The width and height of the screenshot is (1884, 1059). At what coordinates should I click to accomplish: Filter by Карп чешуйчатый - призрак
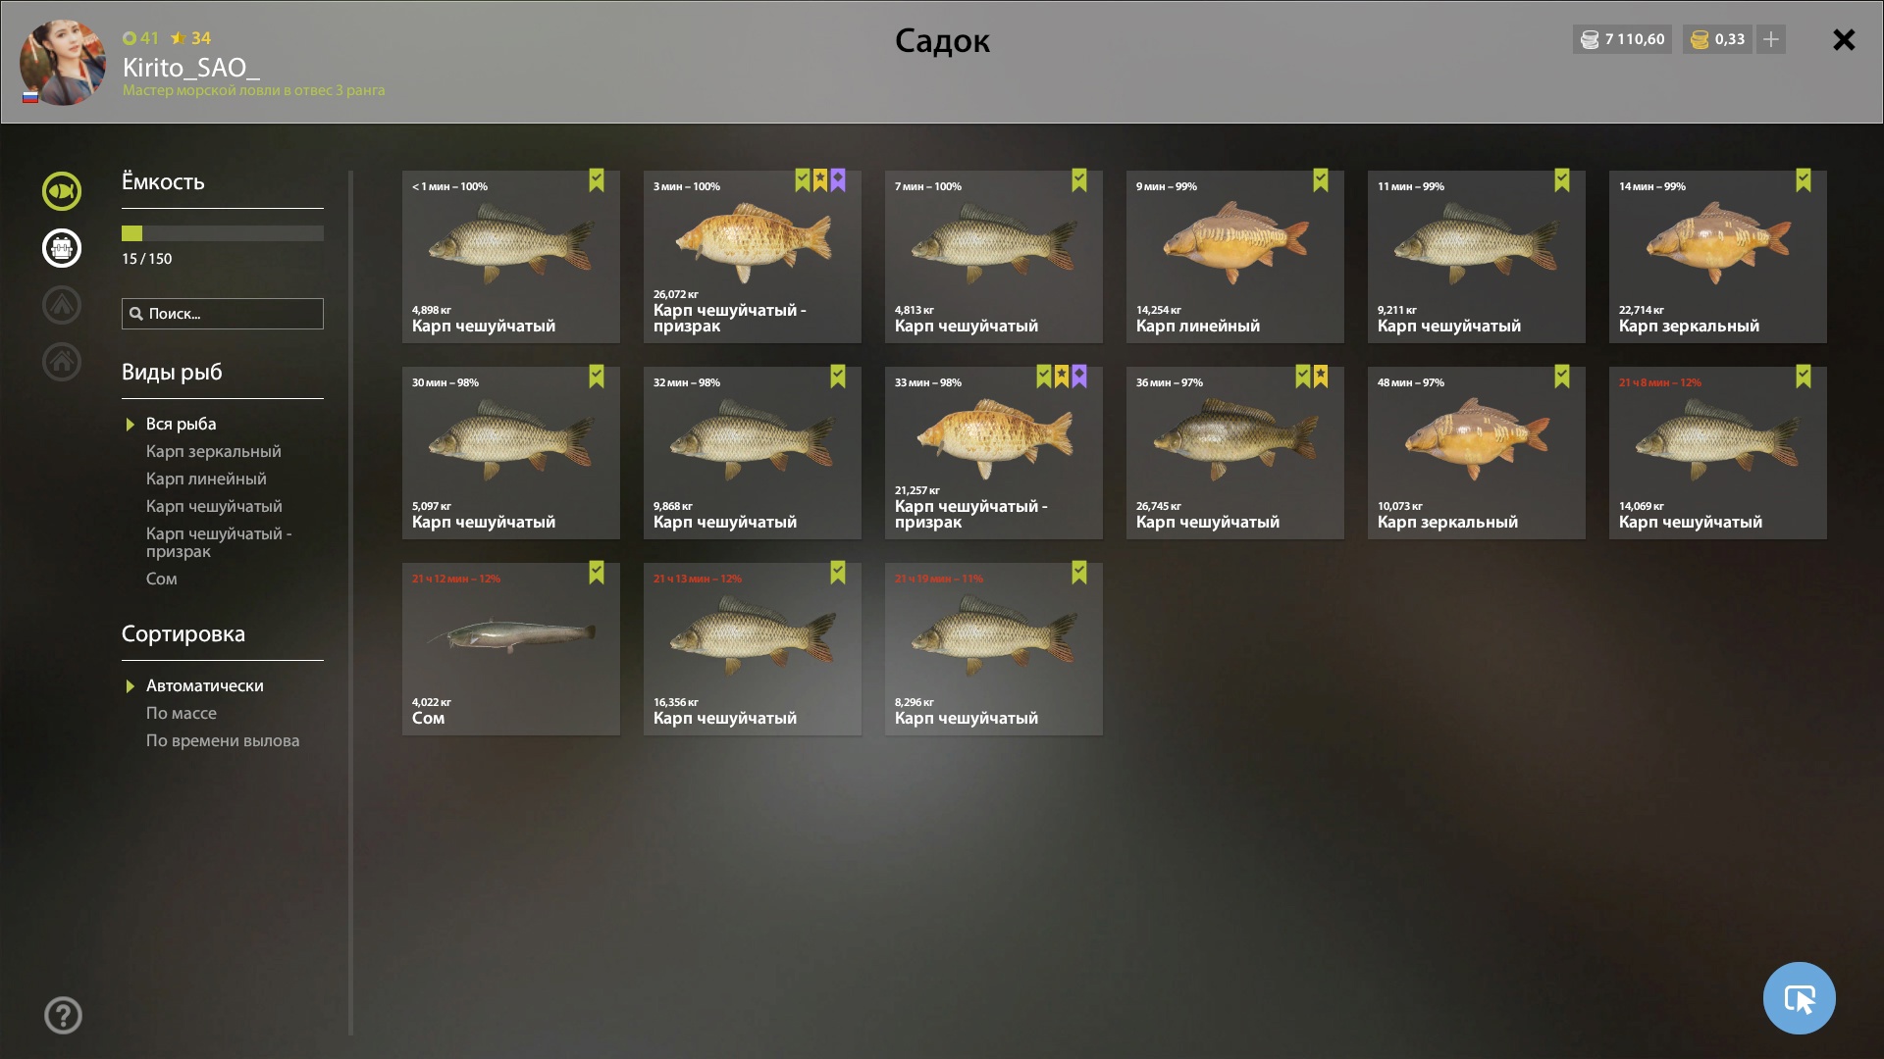(219, 542)
